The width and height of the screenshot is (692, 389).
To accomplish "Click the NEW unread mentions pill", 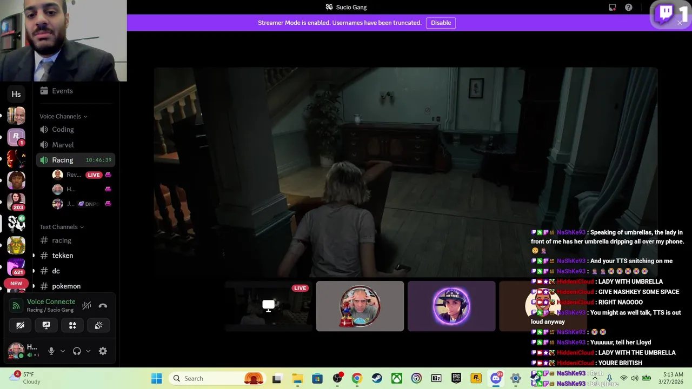I will click(x=16, y=283).
